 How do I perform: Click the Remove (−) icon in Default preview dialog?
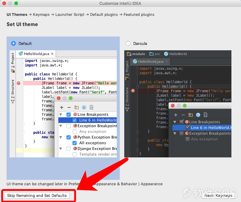69,107
